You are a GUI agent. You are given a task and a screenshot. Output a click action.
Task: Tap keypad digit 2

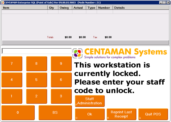pos(37,96)
